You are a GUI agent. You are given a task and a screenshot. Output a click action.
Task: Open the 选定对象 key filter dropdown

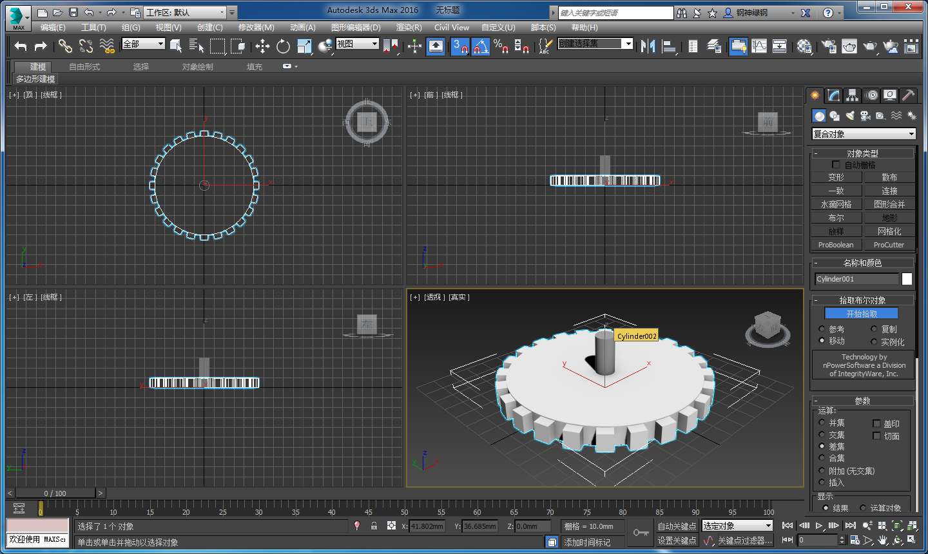point(737,526)
